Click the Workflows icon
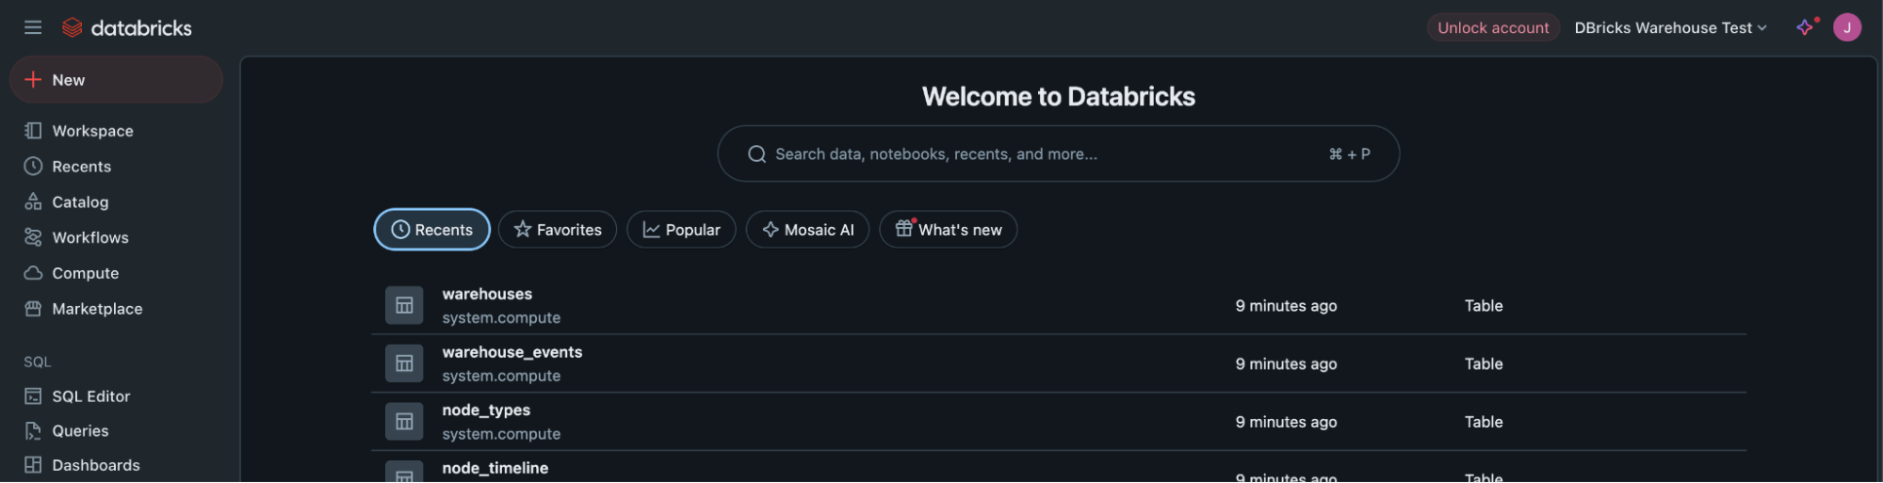Image resolution: width=1883 pixels, height=483 pixels. coord(33,237)
